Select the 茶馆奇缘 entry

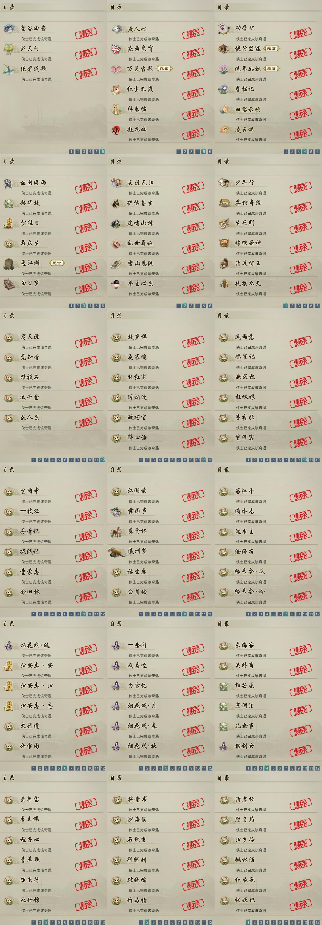click(x=266, y=206)
